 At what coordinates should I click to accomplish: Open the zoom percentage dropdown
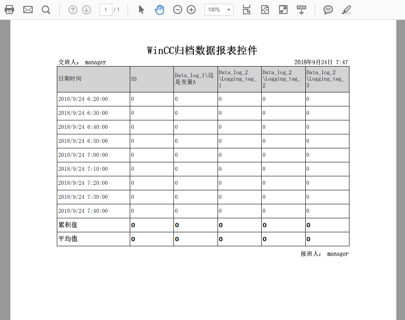tap(228, 9)
